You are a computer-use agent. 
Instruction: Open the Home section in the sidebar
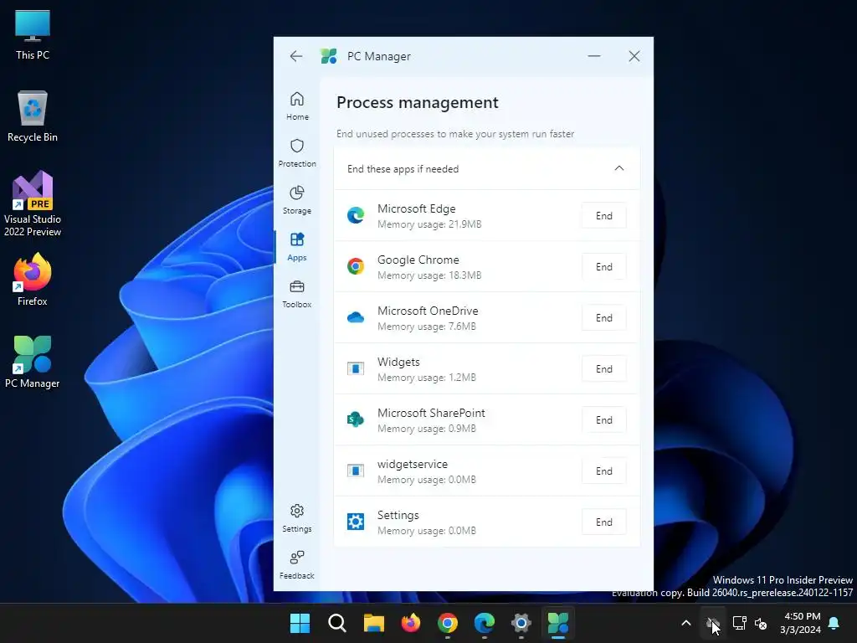[x=297, y=106]
